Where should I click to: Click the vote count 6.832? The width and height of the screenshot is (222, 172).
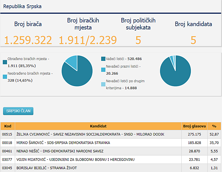click(x=194, y=168)
